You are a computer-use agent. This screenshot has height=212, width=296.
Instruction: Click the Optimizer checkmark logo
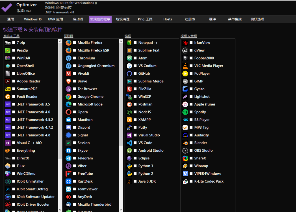pyautogui.click(x=7, y=7)
